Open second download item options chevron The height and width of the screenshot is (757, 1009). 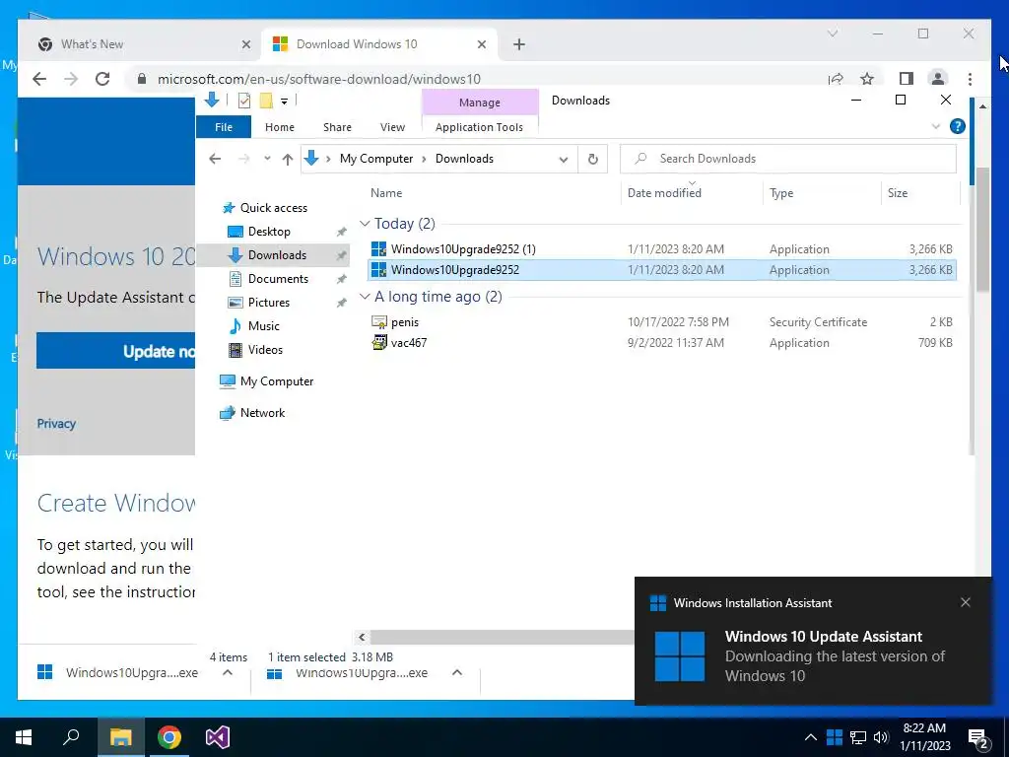457,672
